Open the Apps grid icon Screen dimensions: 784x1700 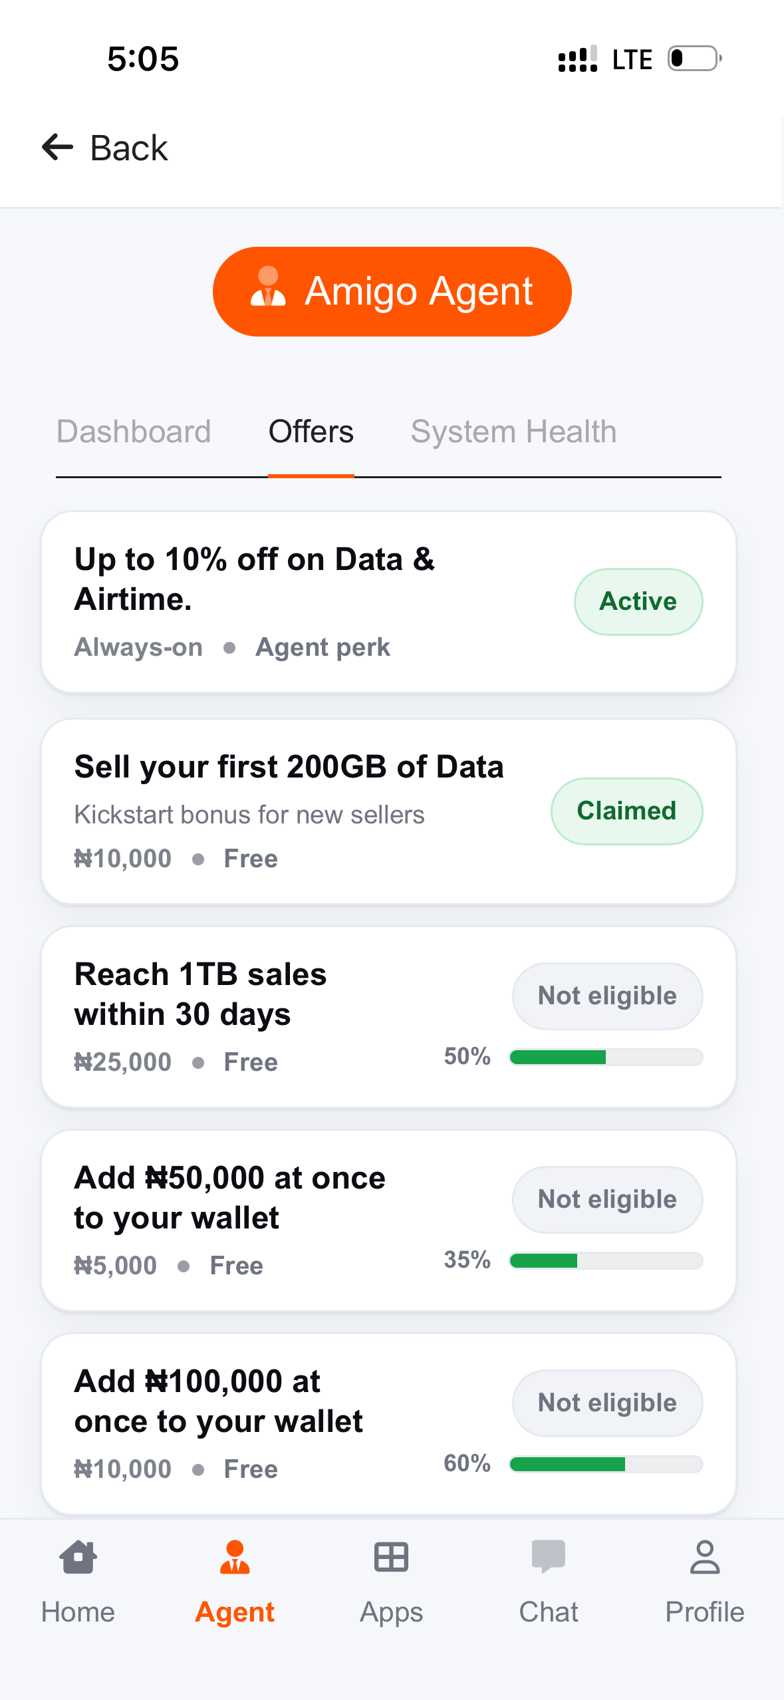tap(391, 1557)
